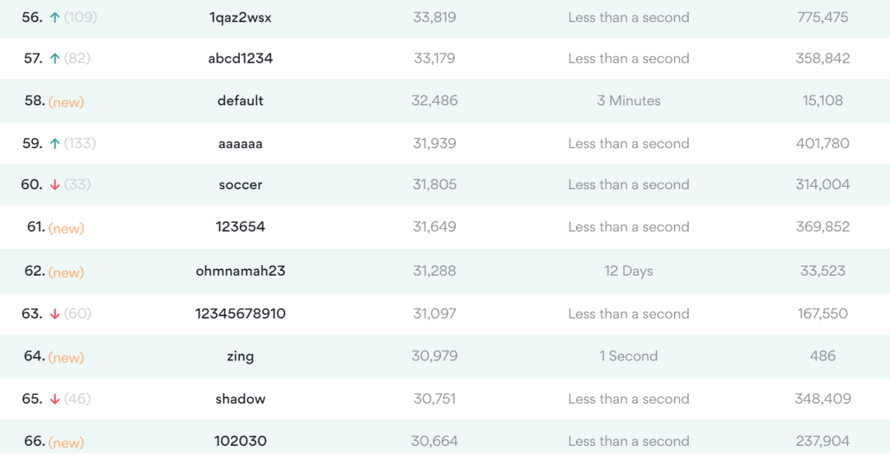Select the password 1qaz2wsx
Image resolution: width=890 pixels, height=455 pixels.
[241, 17]
